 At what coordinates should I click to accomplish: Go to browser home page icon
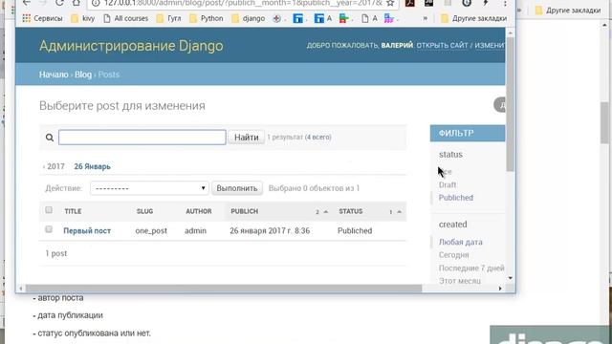pos(76,3)
